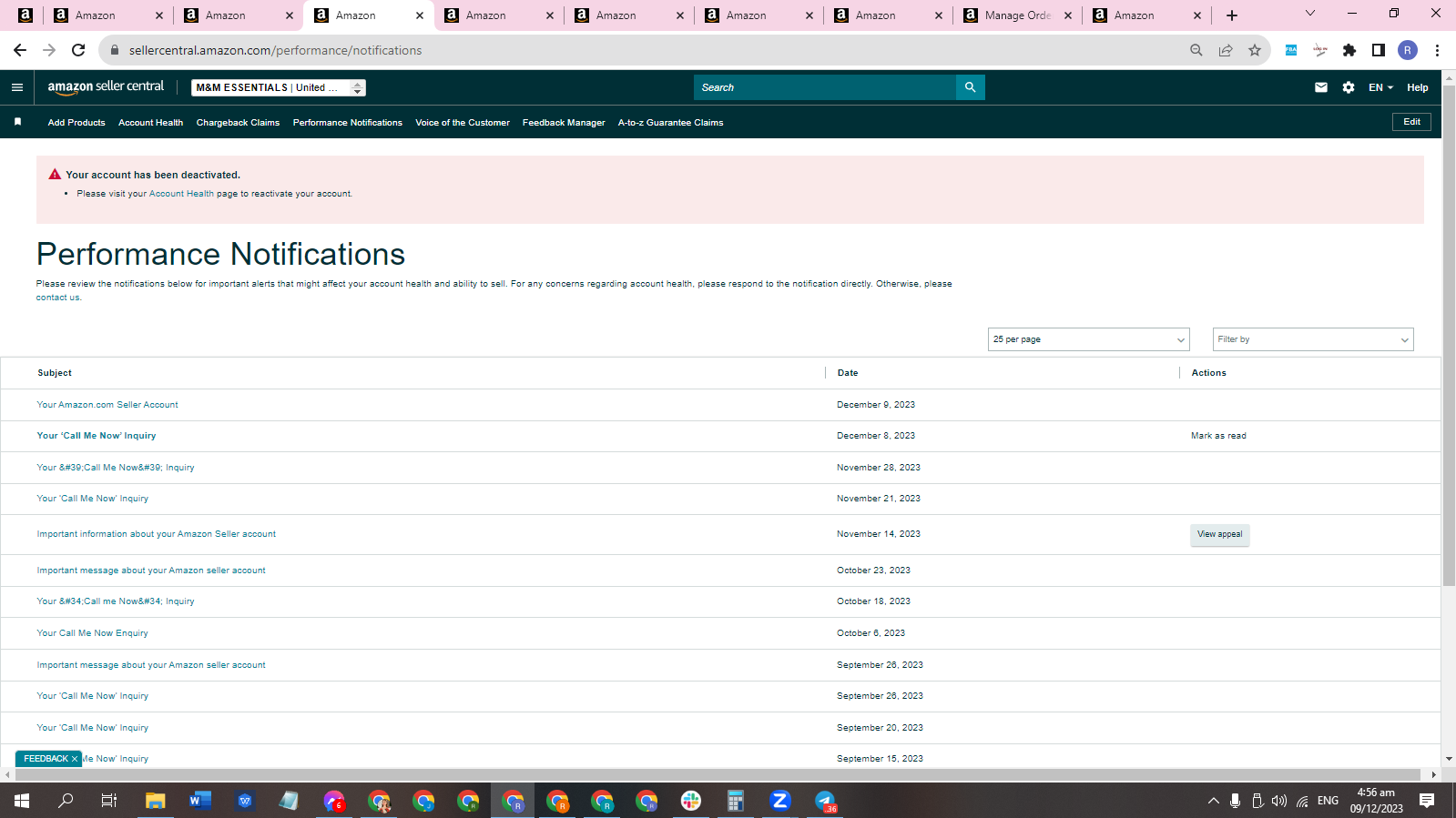Close the FEEDBACK widget
Screen dimensions: 1456x818
pos(75,759)
